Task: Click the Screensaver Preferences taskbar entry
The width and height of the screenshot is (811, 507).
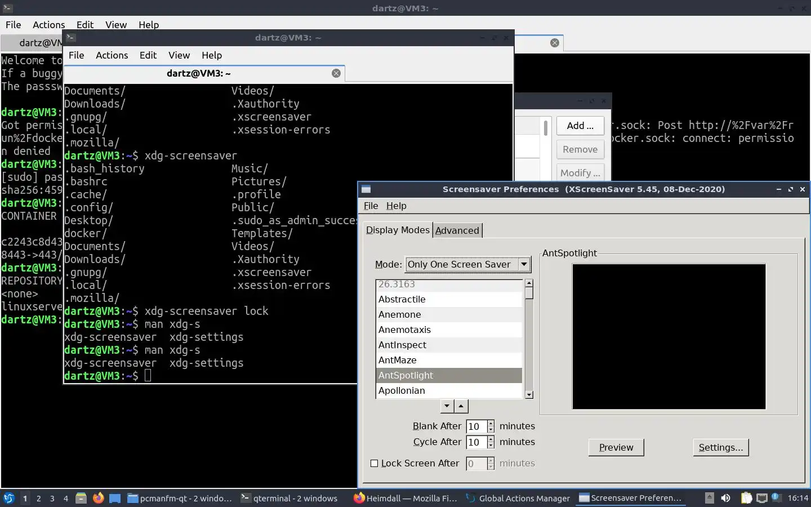Action: click(x=631, y=498)
